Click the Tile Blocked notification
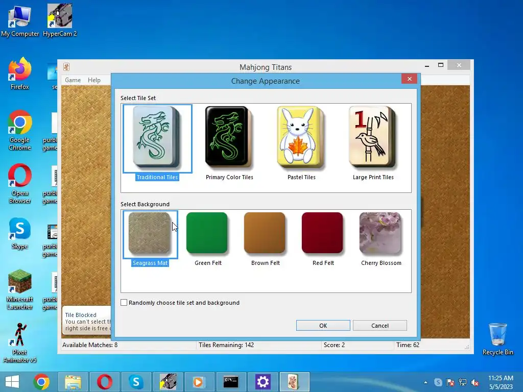 [x=87, y=321]
